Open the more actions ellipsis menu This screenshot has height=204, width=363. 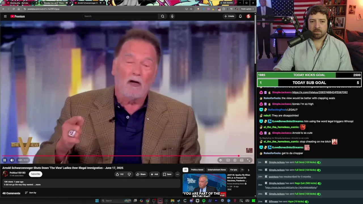pos(177,174)
